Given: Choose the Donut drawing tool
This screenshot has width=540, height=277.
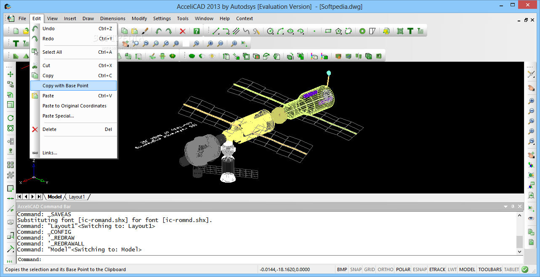Looking at the screenshot, I should tap(362, 31).
